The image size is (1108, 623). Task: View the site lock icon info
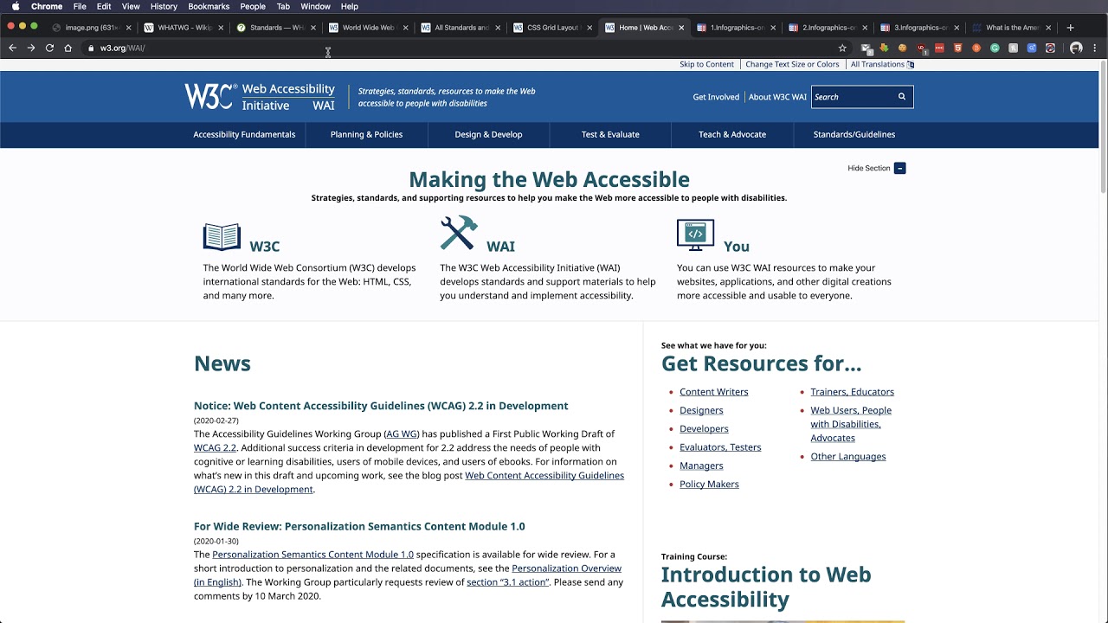click(91, 48)
